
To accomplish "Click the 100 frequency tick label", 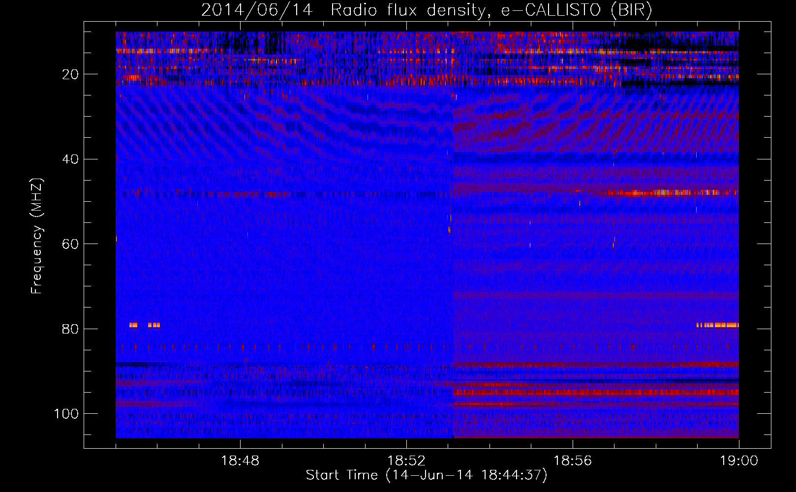I will coord(66,414).
